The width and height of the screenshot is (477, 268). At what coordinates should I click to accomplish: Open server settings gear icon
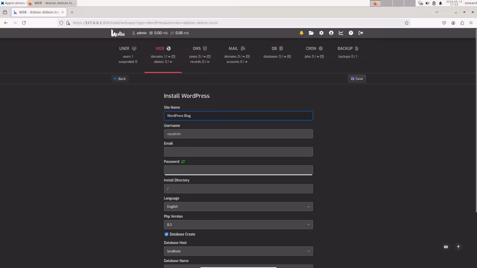[x=321, y=33]
